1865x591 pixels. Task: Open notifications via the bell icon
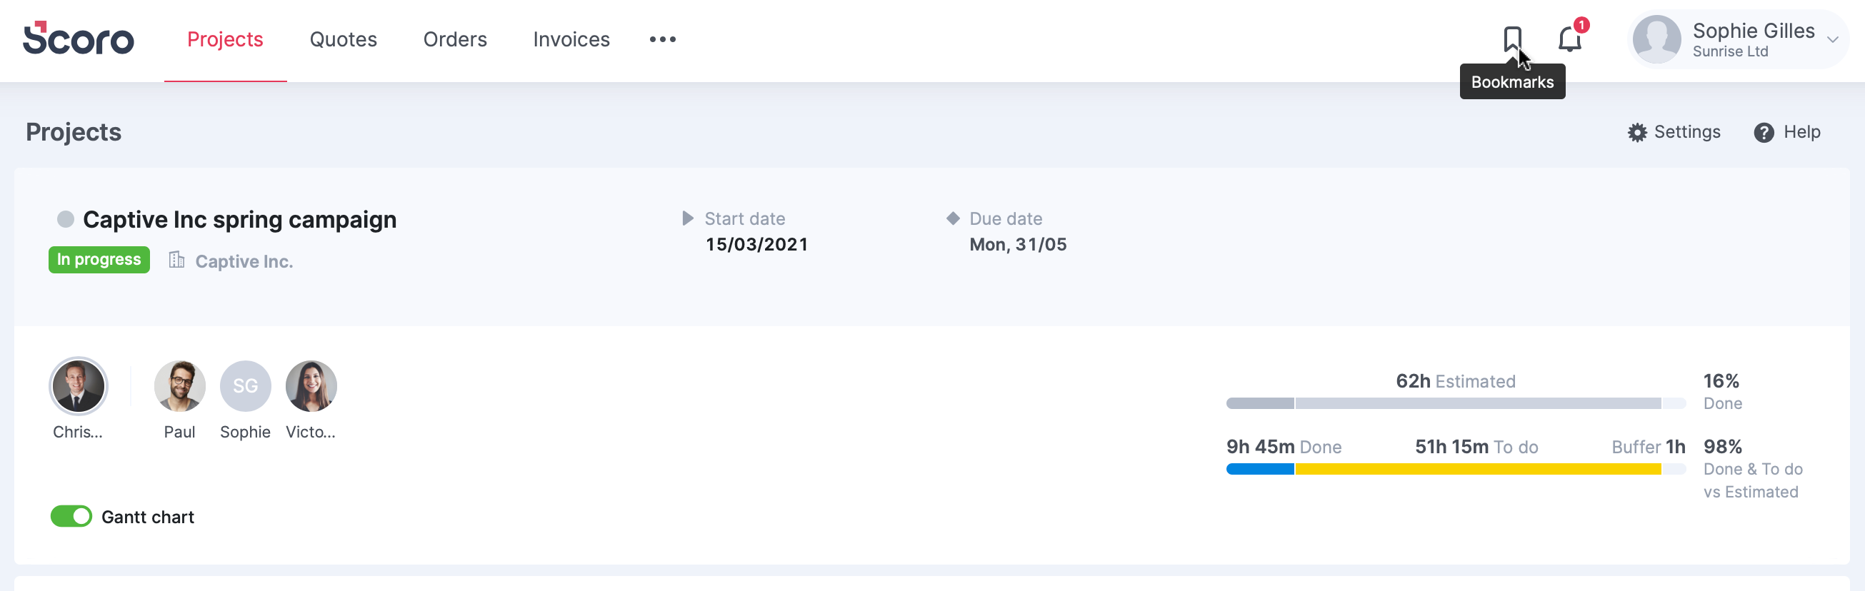[x=1568, y=39]
